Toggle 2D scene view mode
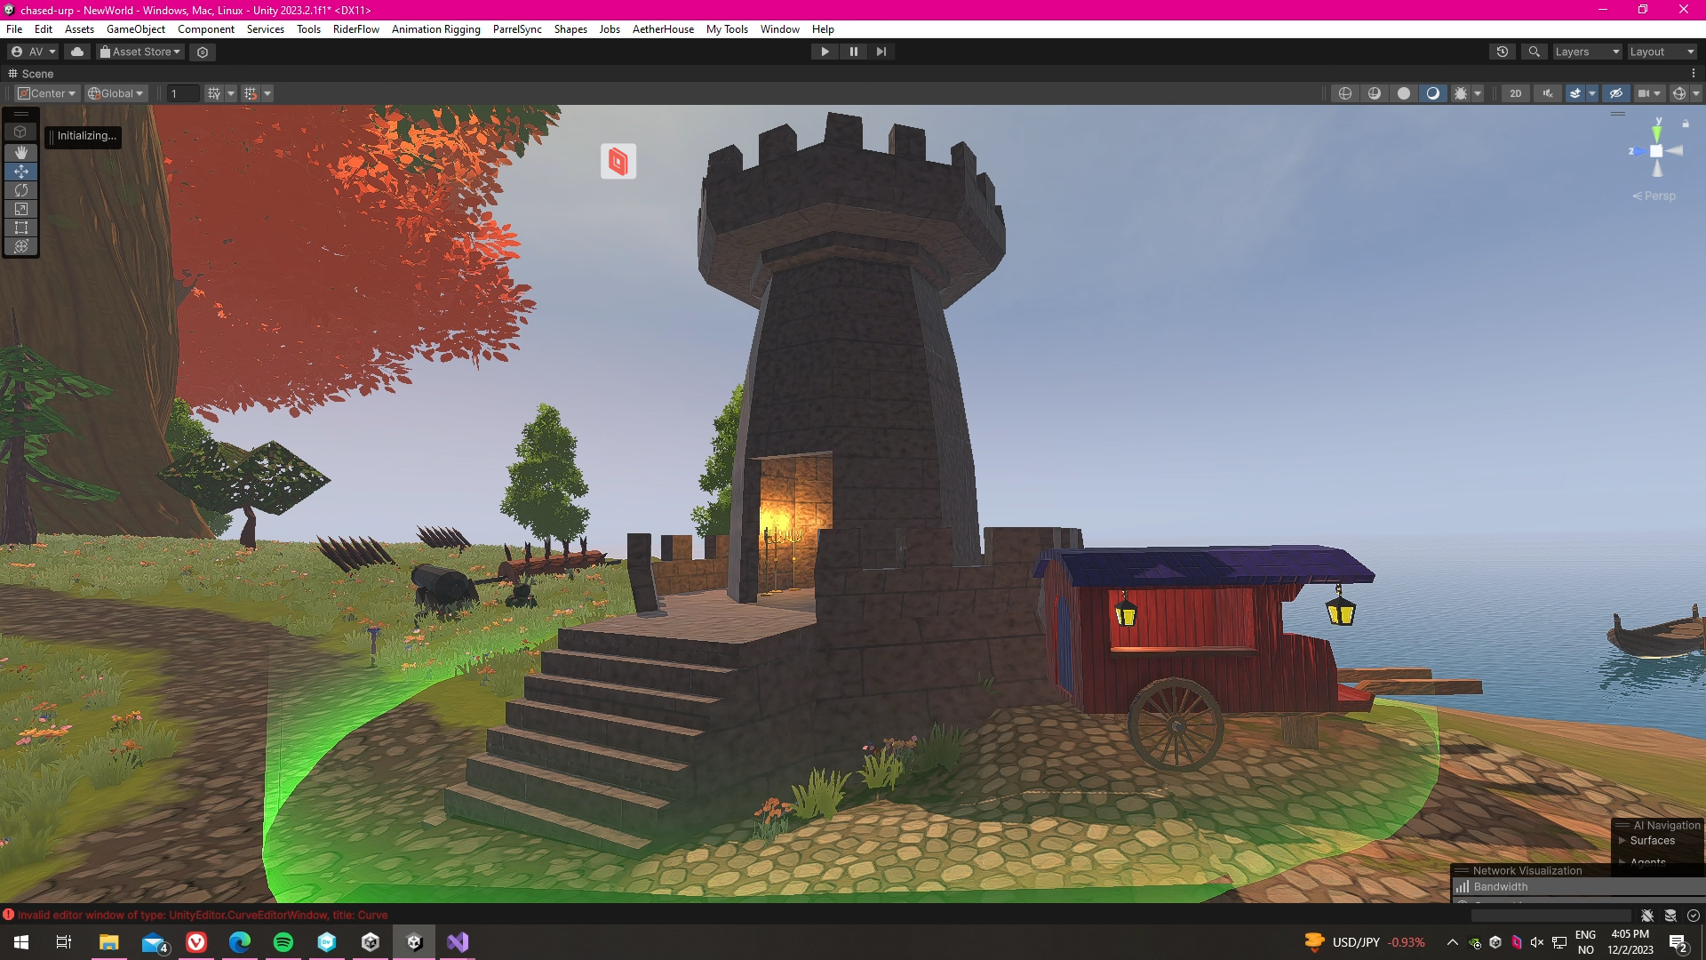The height and width of the screenshot is (960, 1706). 1515,93
